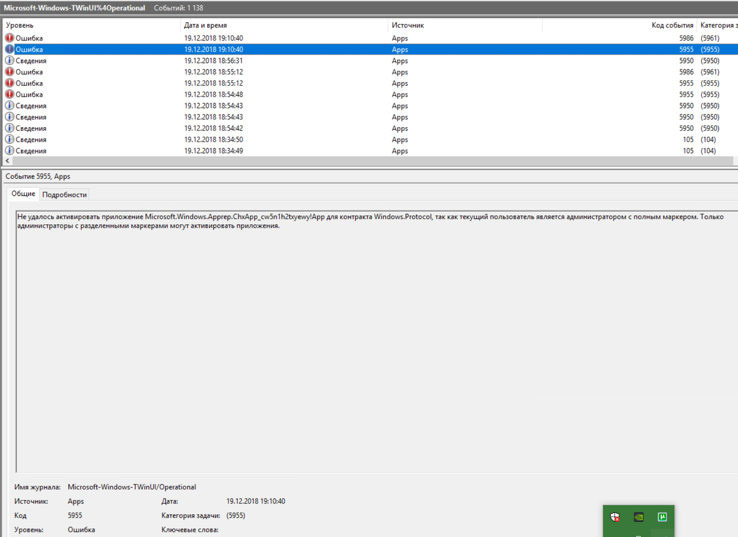Click the horizontal scrollbar track of the event list
This screenshot has width=738, height=537.
click(372, 161)
